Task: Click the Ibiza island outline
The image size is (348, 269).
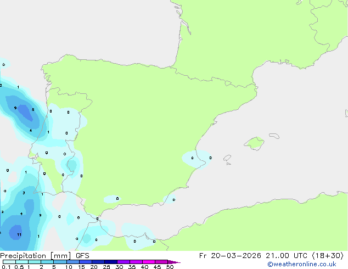Action: (227, 158)
